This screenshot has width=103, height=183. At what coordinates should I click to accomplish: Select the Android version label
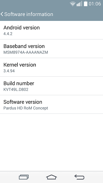coord(22,28)
